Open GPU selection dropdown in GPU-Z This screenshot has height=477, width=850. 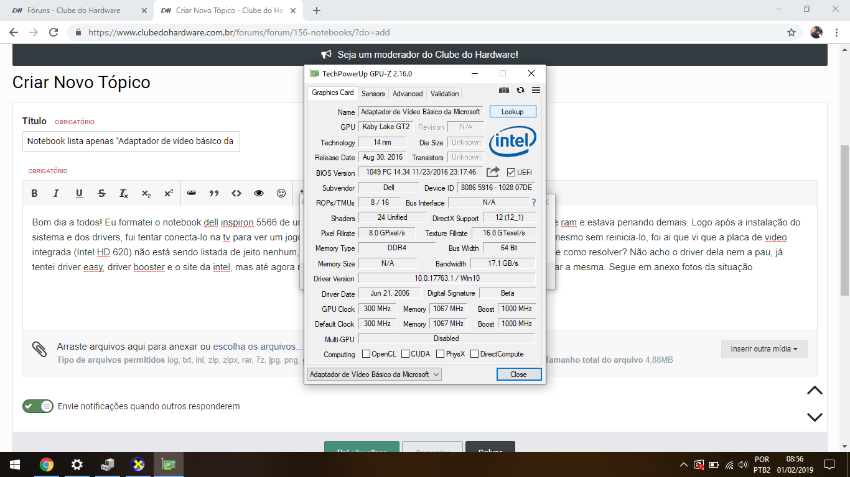375,375
